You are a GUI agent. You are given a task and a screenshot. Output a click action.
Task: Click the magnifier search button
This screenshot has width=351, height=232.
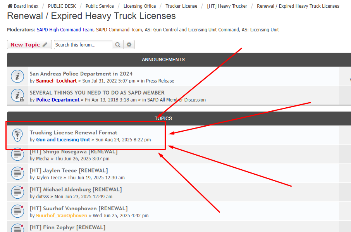coord(118,45)
